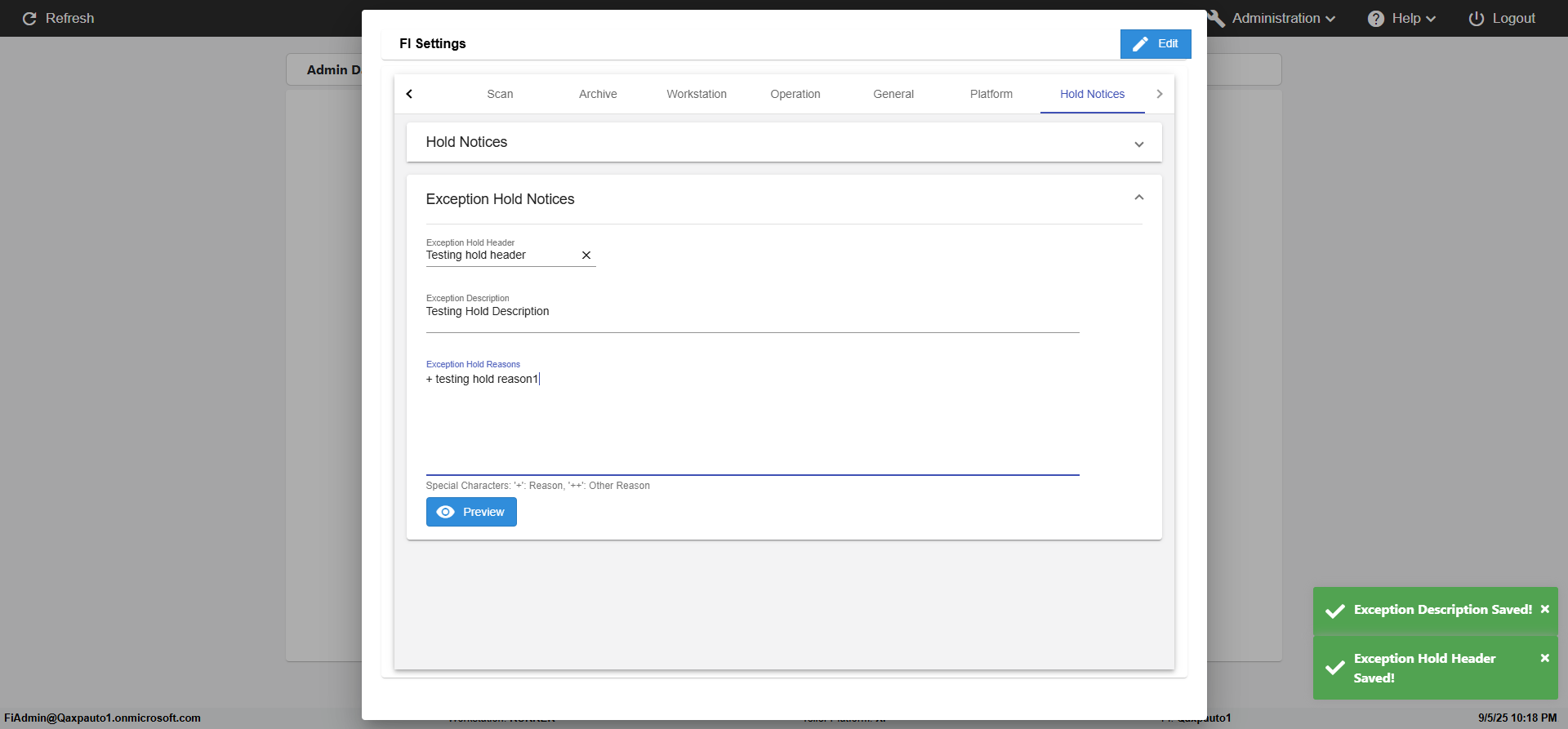This screenshot has height=729, width=1568.
Task: Click the Help question mark icon
Action: pos(1376,19)
